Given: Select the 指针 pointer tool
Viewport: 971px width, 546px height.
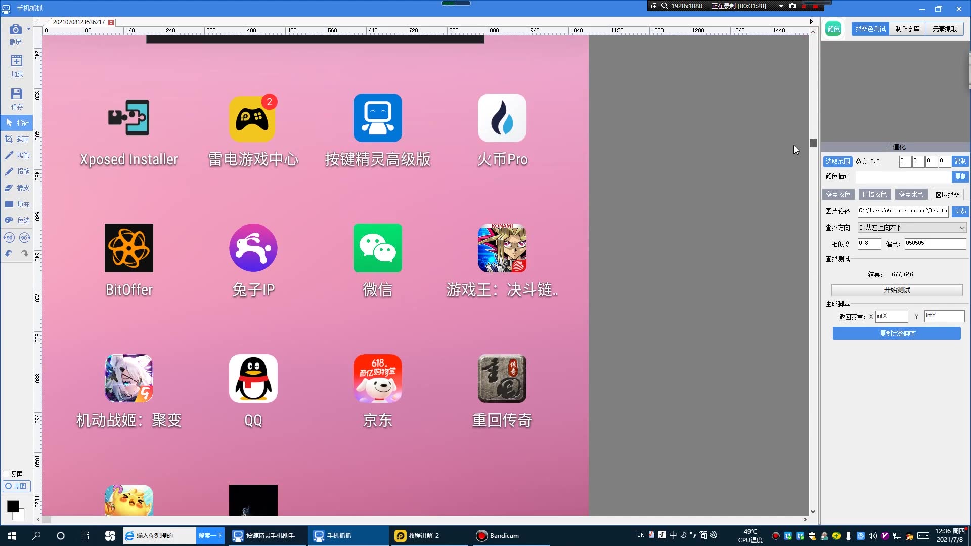Looking at the screenshot, I should tap(17, 123).
